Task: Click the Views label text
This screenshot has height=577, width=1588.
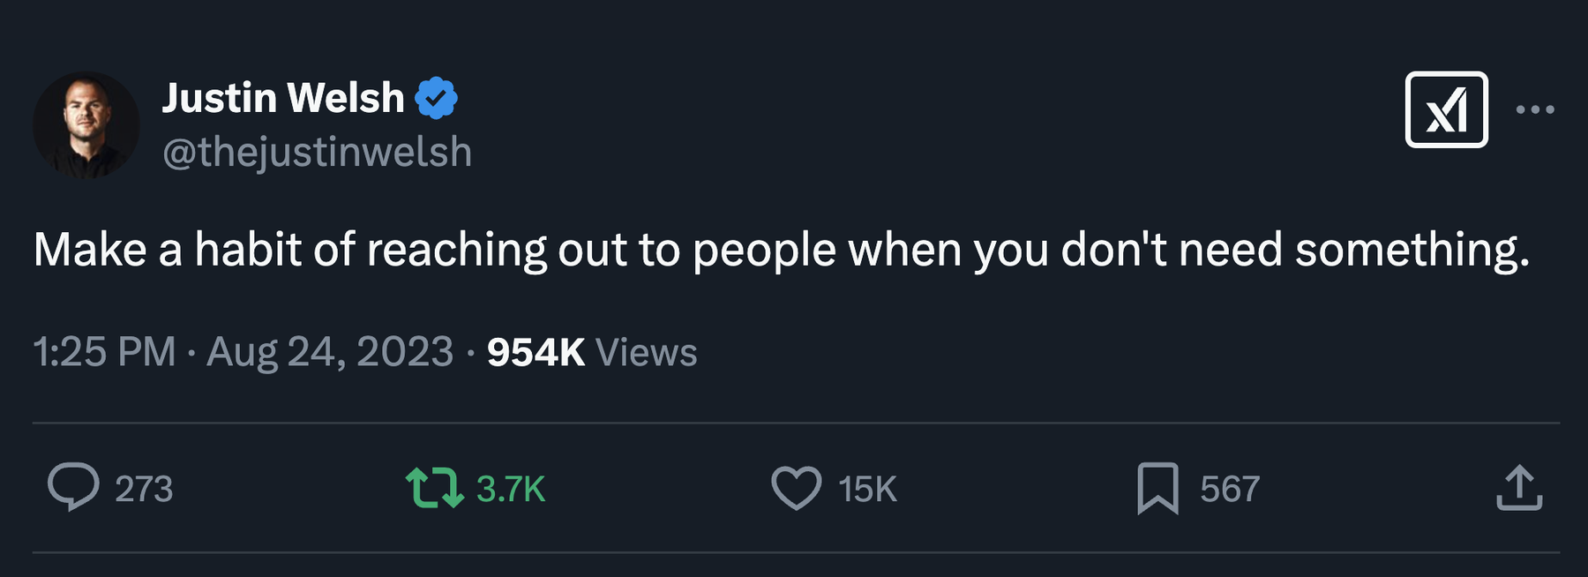Action: 647,352
